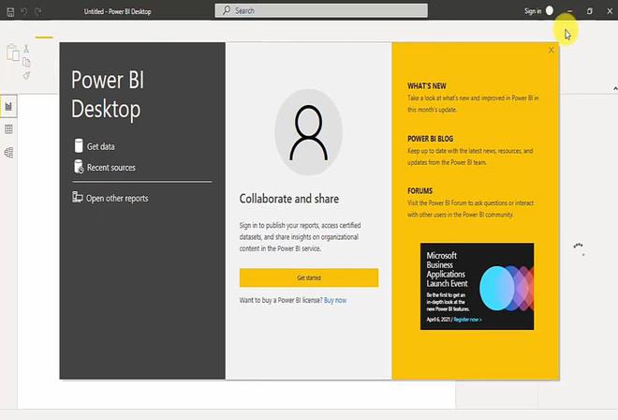Restore down the Power BI window
618x420 pixels.
pyautogui.click(x=590, y=11)
